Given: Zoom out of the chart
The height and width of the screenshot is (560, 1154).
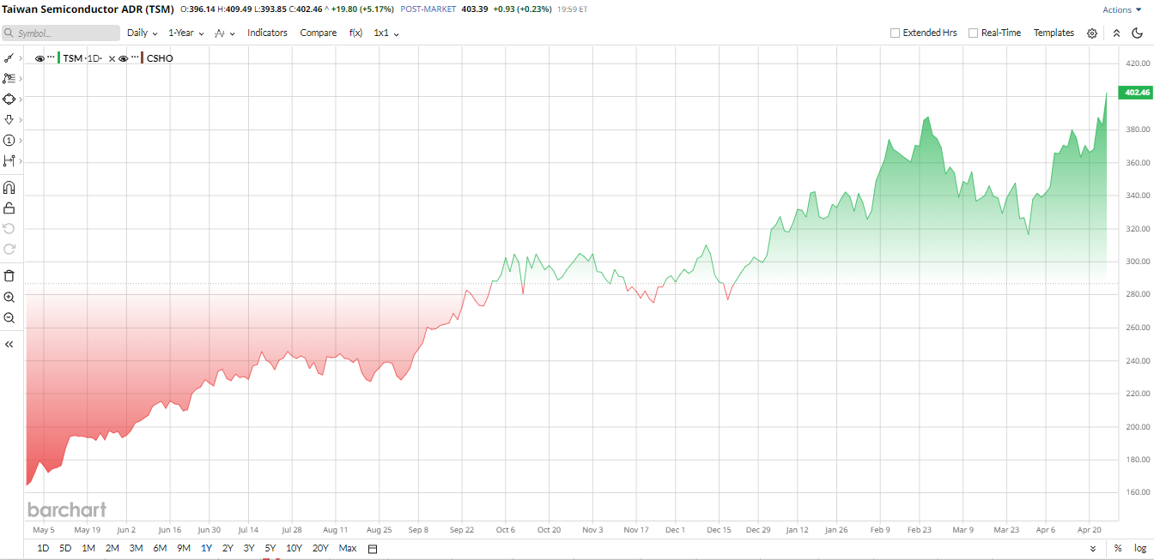Looking at the screenshot, I should coord(9,317).
